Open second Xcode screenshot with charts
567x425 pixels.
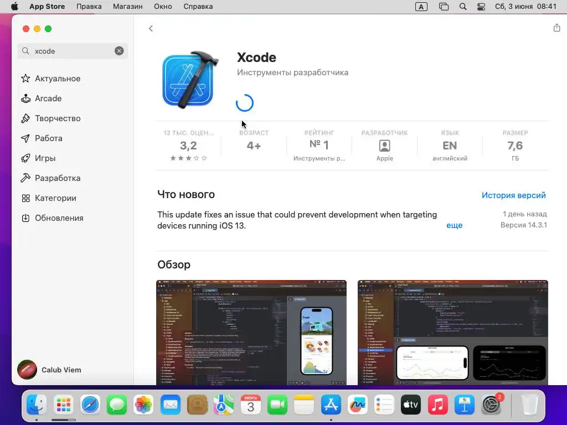453,333
